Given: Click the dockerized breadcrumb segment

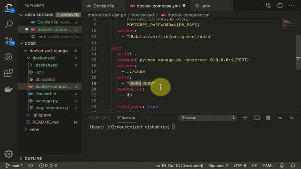Looking at the screenshot, I should pyautogui.click(x=143, y=15).
